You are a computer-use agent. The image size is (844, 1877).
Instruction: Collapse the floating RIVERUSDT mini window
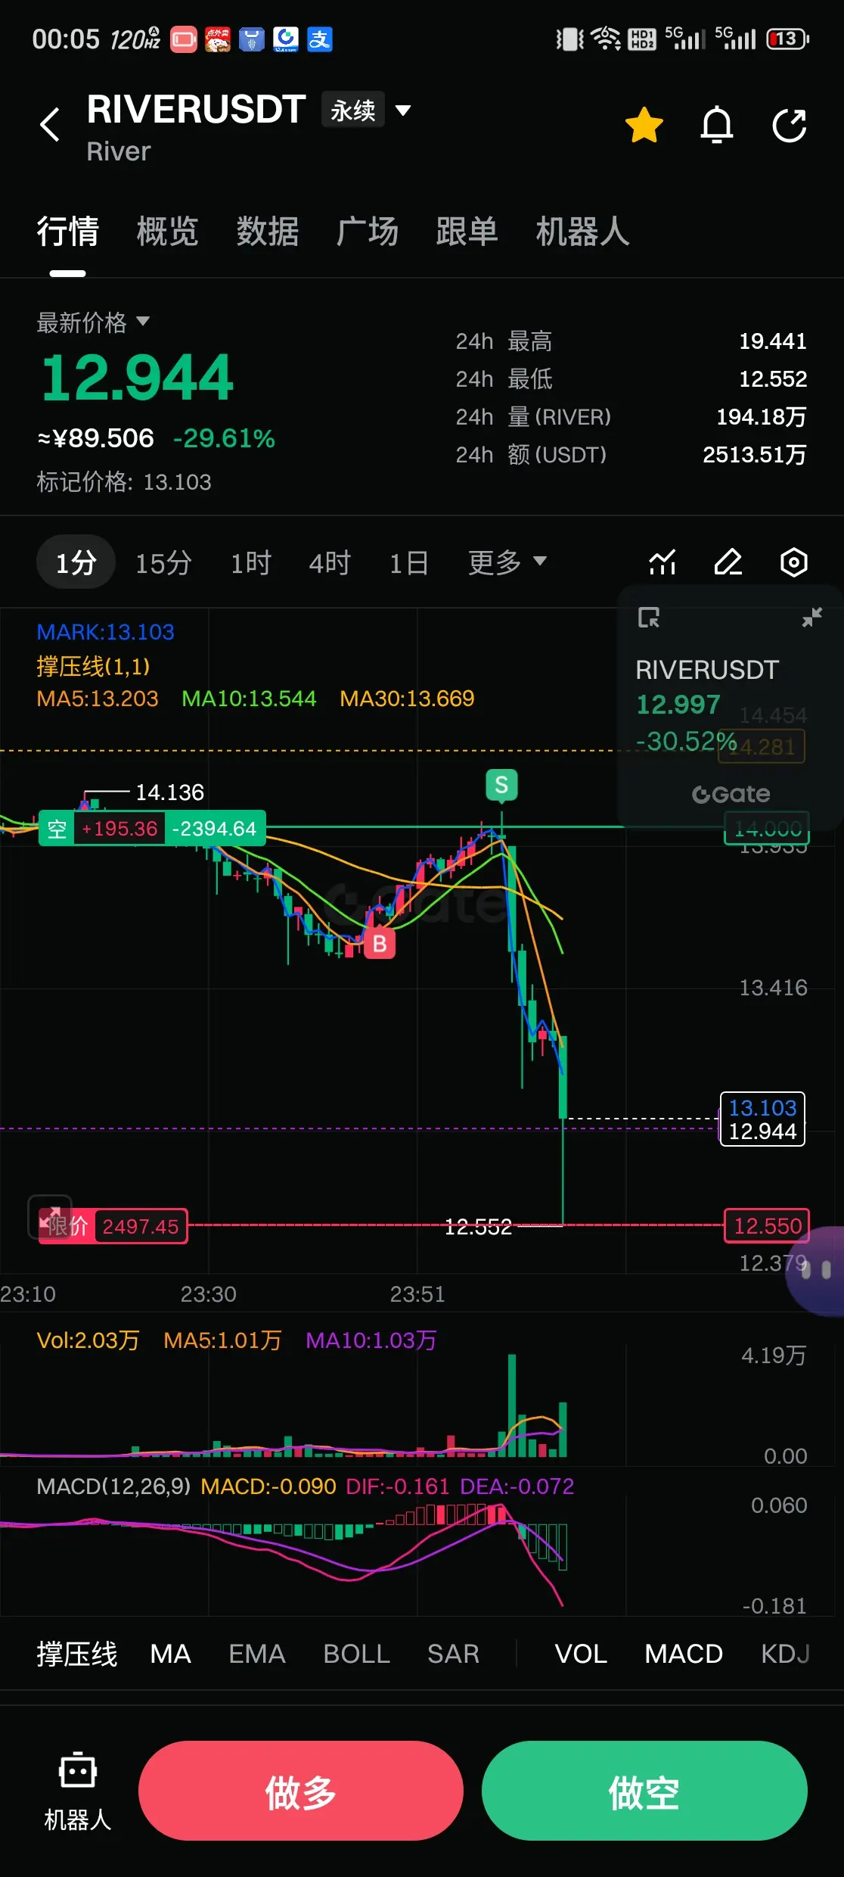point(812,618)
